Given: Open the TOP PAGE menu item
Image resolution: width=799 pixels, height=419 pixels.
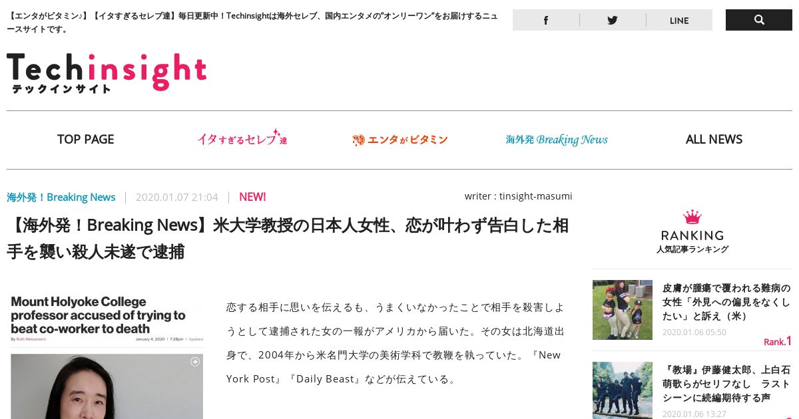Looking at the screenshot, I should (x=85, y=139).
